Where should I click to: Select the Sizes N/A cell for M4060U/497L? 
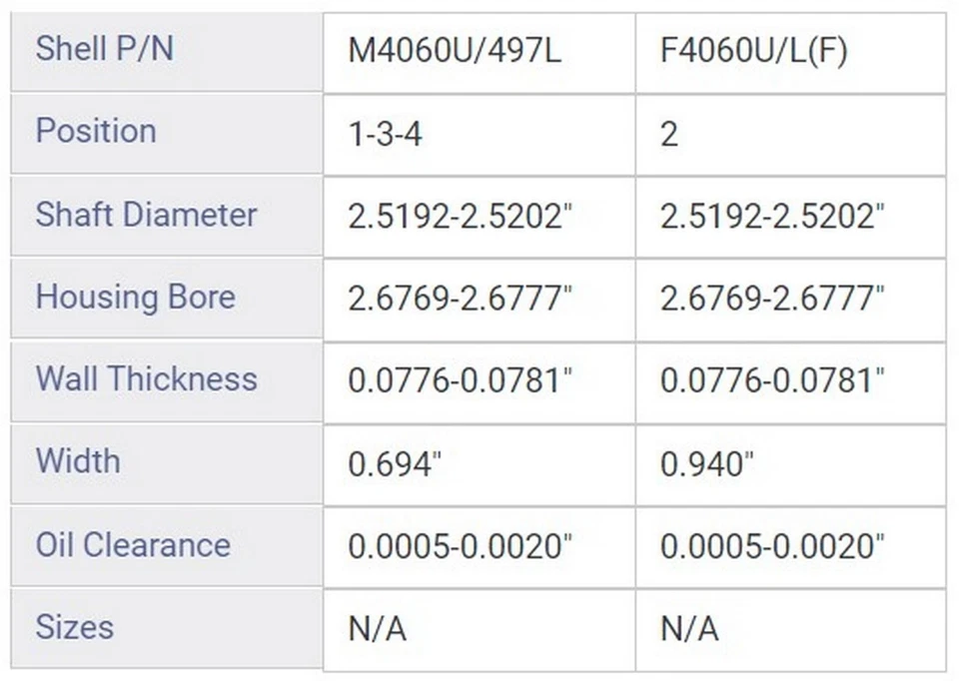tap(377, 629)
